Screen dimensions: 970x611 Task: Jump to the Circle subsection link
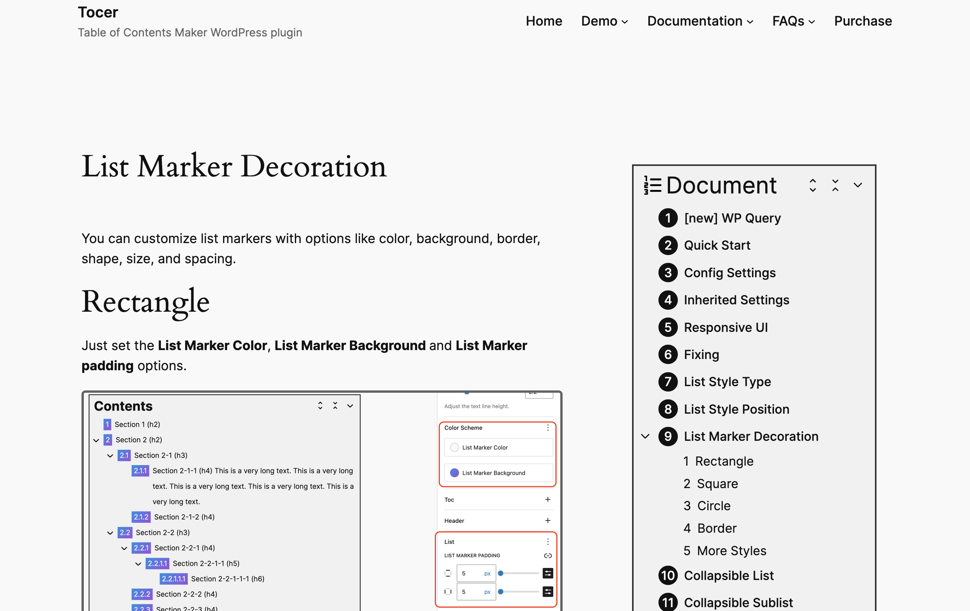714,506
